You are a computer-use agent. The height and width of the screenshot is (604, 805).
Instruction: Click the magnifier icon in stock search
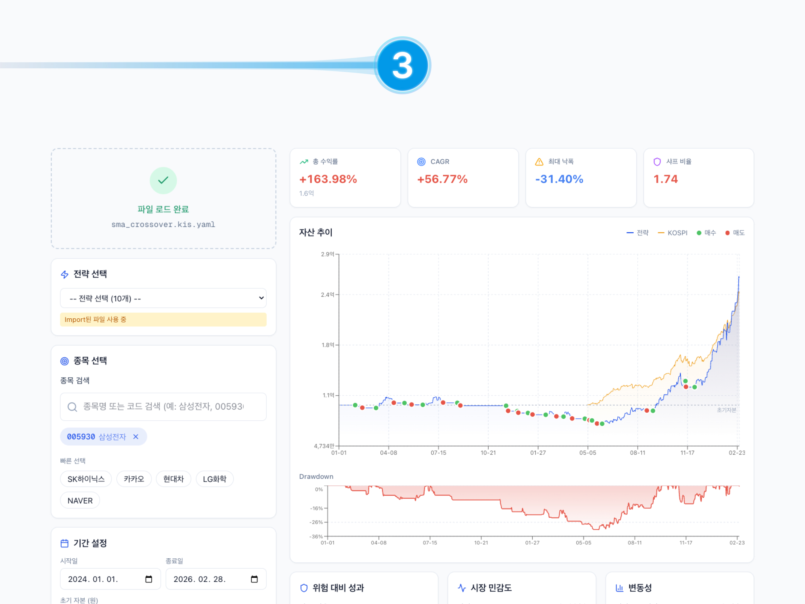pyautogui.click(x=72, y=407)
